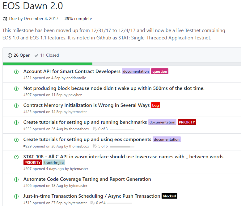Open the STAT-108 C API naming issue
Image resolution: width=241 pixels, height=206 pixels.
[123, 156]
